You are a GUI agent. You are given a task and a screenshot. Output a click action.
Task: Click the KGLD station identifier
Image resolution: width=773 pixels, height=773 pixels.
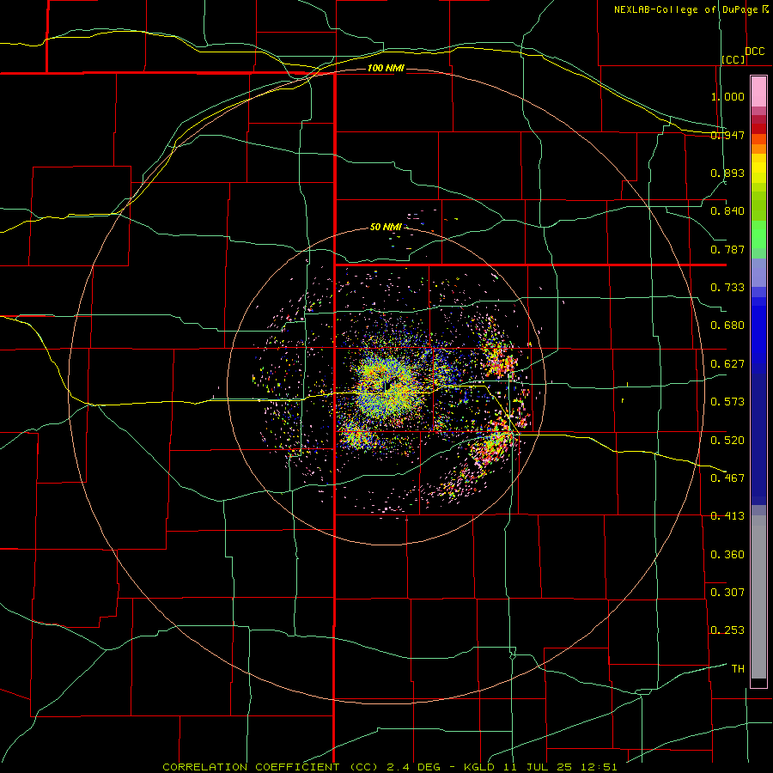click(x=478, y=767)
